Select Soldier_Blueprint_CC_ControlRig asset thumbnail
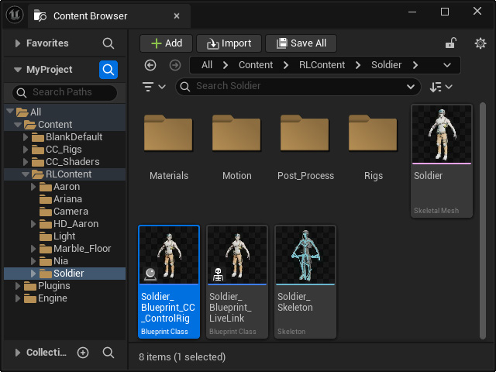The image size is (496, 372). click(169, 255)
